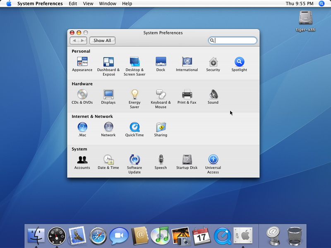Open the Startup Disk pane
Image resolution: width=331 pixels, height=248 pixels.
(x=187, y=160)
